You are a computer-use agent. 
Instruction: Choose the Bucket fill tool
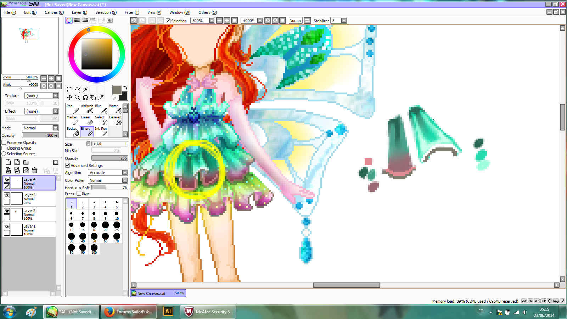(73, 131)
